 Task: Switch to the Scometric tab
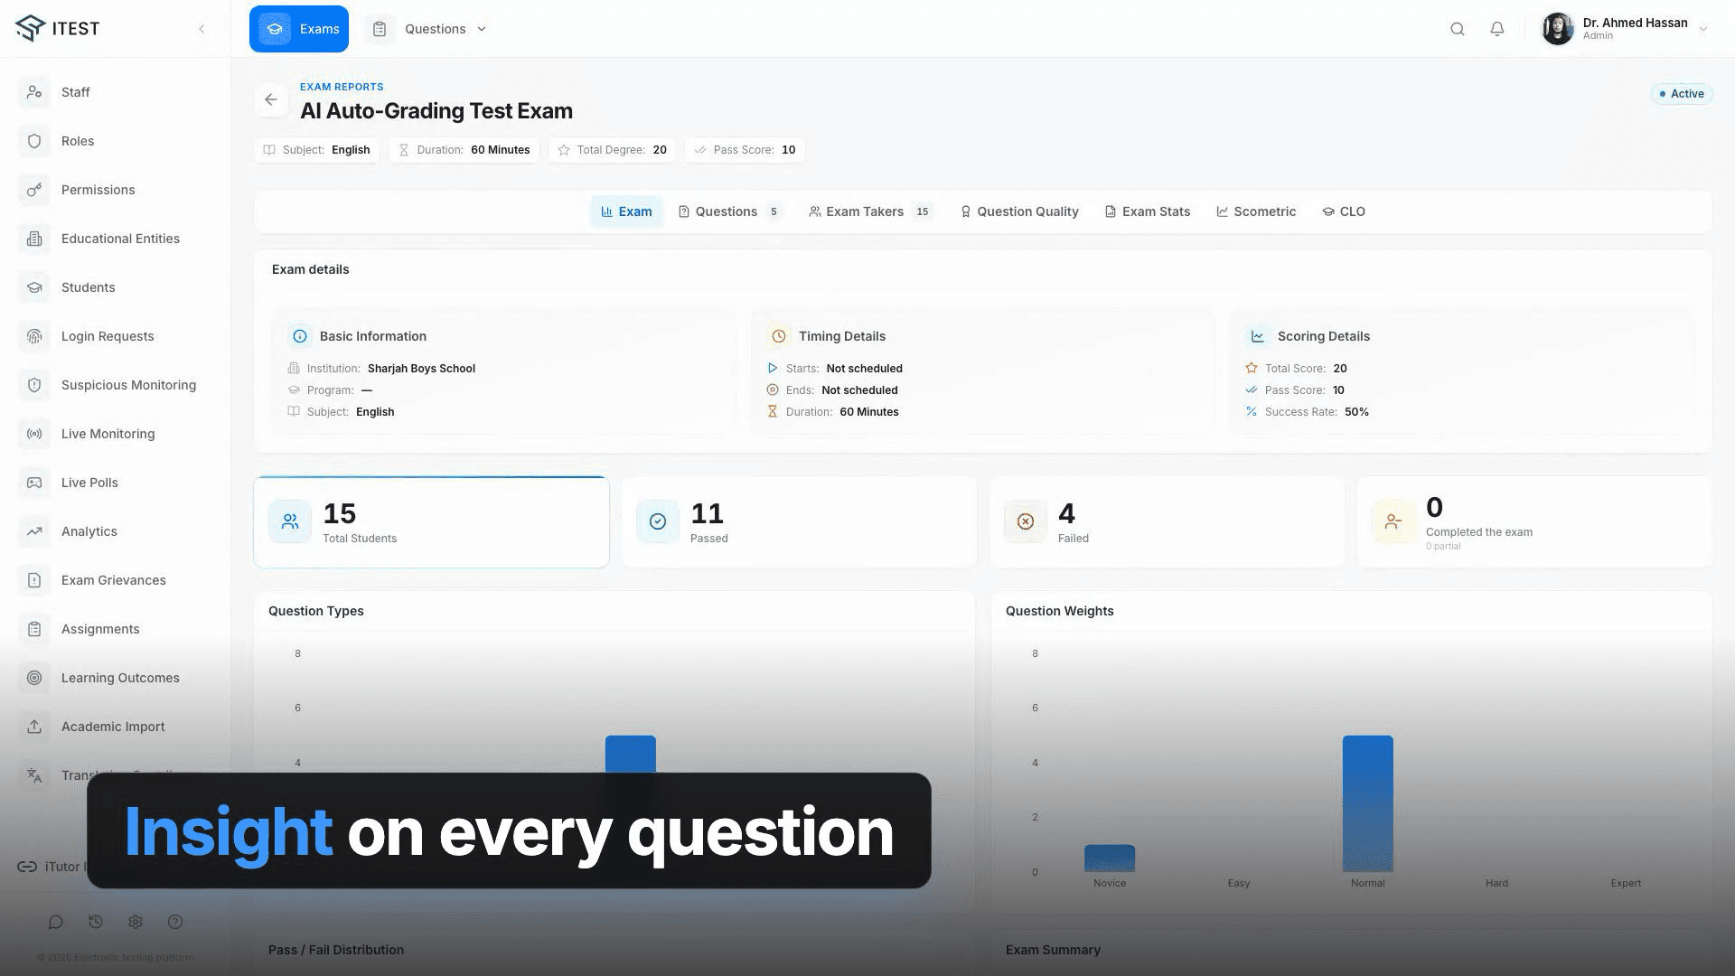click(1256, 211)
